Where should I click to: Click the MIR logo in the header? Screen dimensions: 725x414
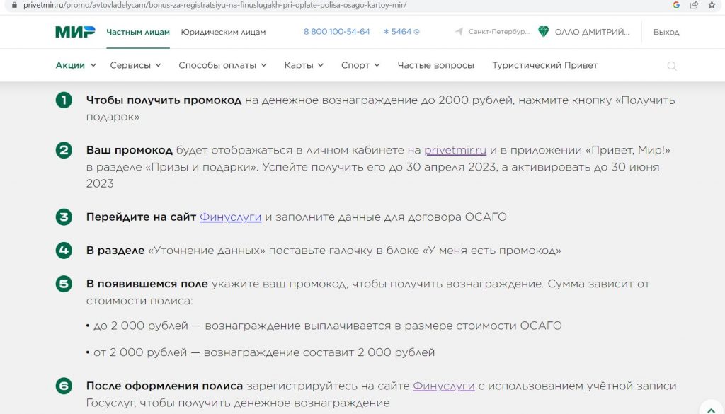pyautogui.click(x=75, y=31)
